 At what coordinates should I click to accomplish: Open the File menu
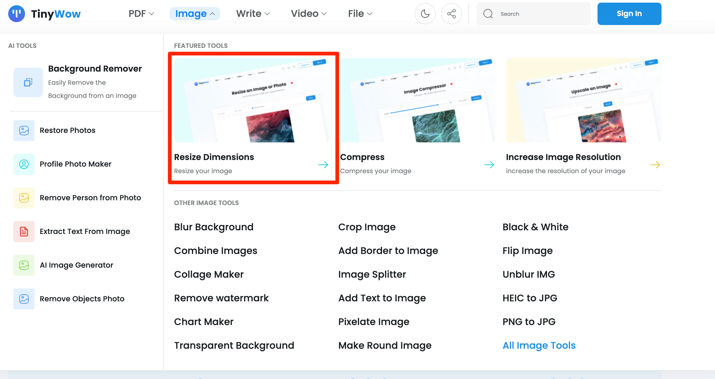360,14
